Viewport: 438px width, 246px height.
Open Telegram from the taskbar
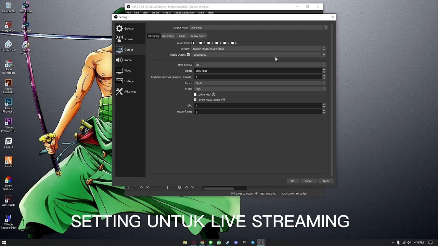click(x=253, y=243)
